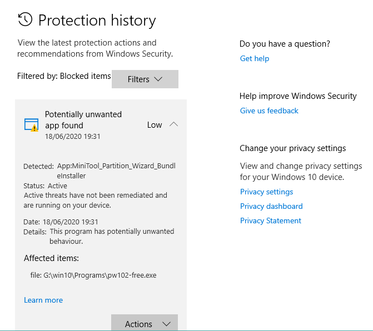The width and height of the screenshot is (373, 331).
Task: Click the 'Do you have a question?' heading
Action: [285, 44]
